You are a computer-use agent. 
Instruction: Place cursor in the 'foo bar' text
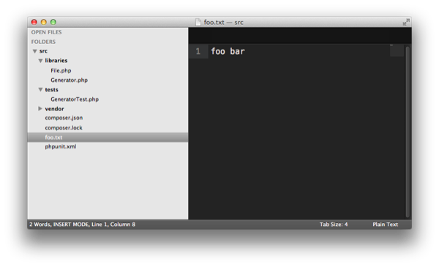[x=228, y=51]
